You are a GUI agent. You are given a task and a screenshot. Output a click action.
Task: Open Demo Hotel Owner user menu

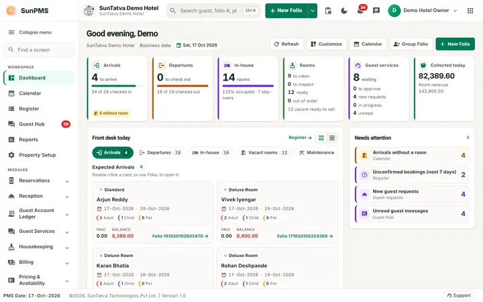(x=423, y=11)
